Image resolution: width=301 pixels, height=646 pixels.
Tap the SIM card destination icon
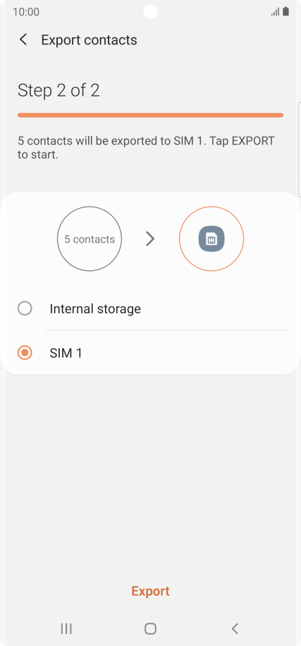[x=211, y=238]
